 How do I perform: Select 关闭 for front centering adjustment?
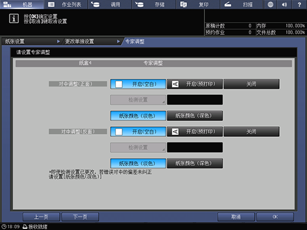click(251, 84)
